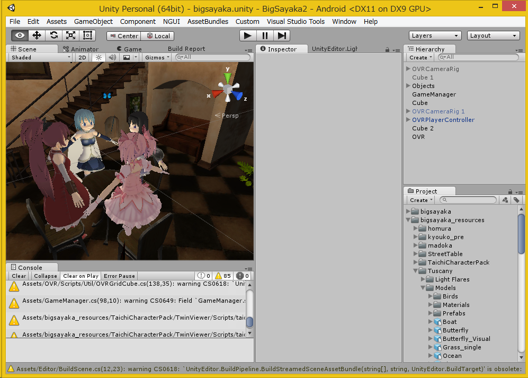528x378 pixels.
Task: Select the Rotate tool
Action: pos(54,36)
